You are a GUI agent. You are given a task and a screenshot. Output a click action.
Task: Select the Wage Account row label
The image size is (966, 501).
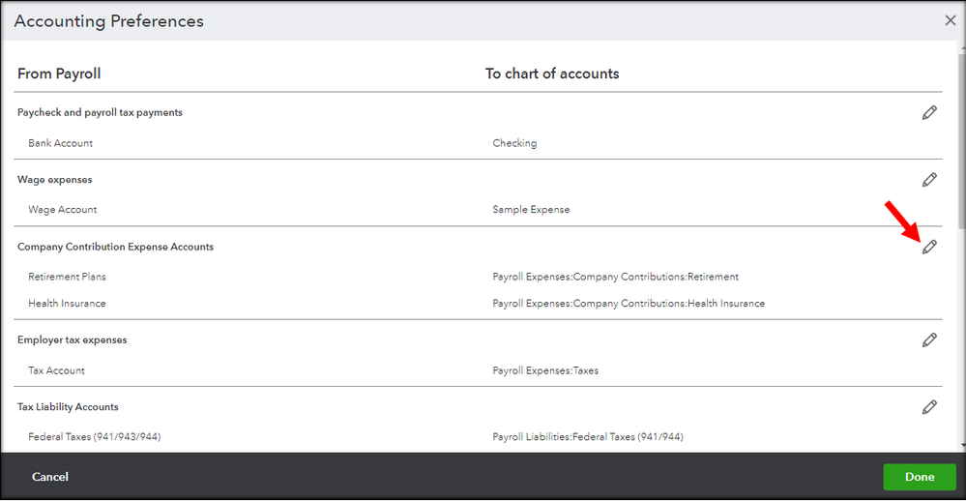pos(63,210)
